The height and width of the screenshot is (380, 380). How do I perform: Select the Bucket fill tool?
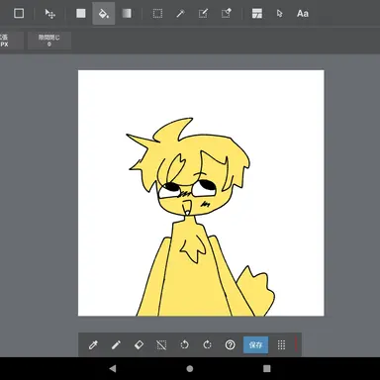pyautogui.click(x=104, y=14)
